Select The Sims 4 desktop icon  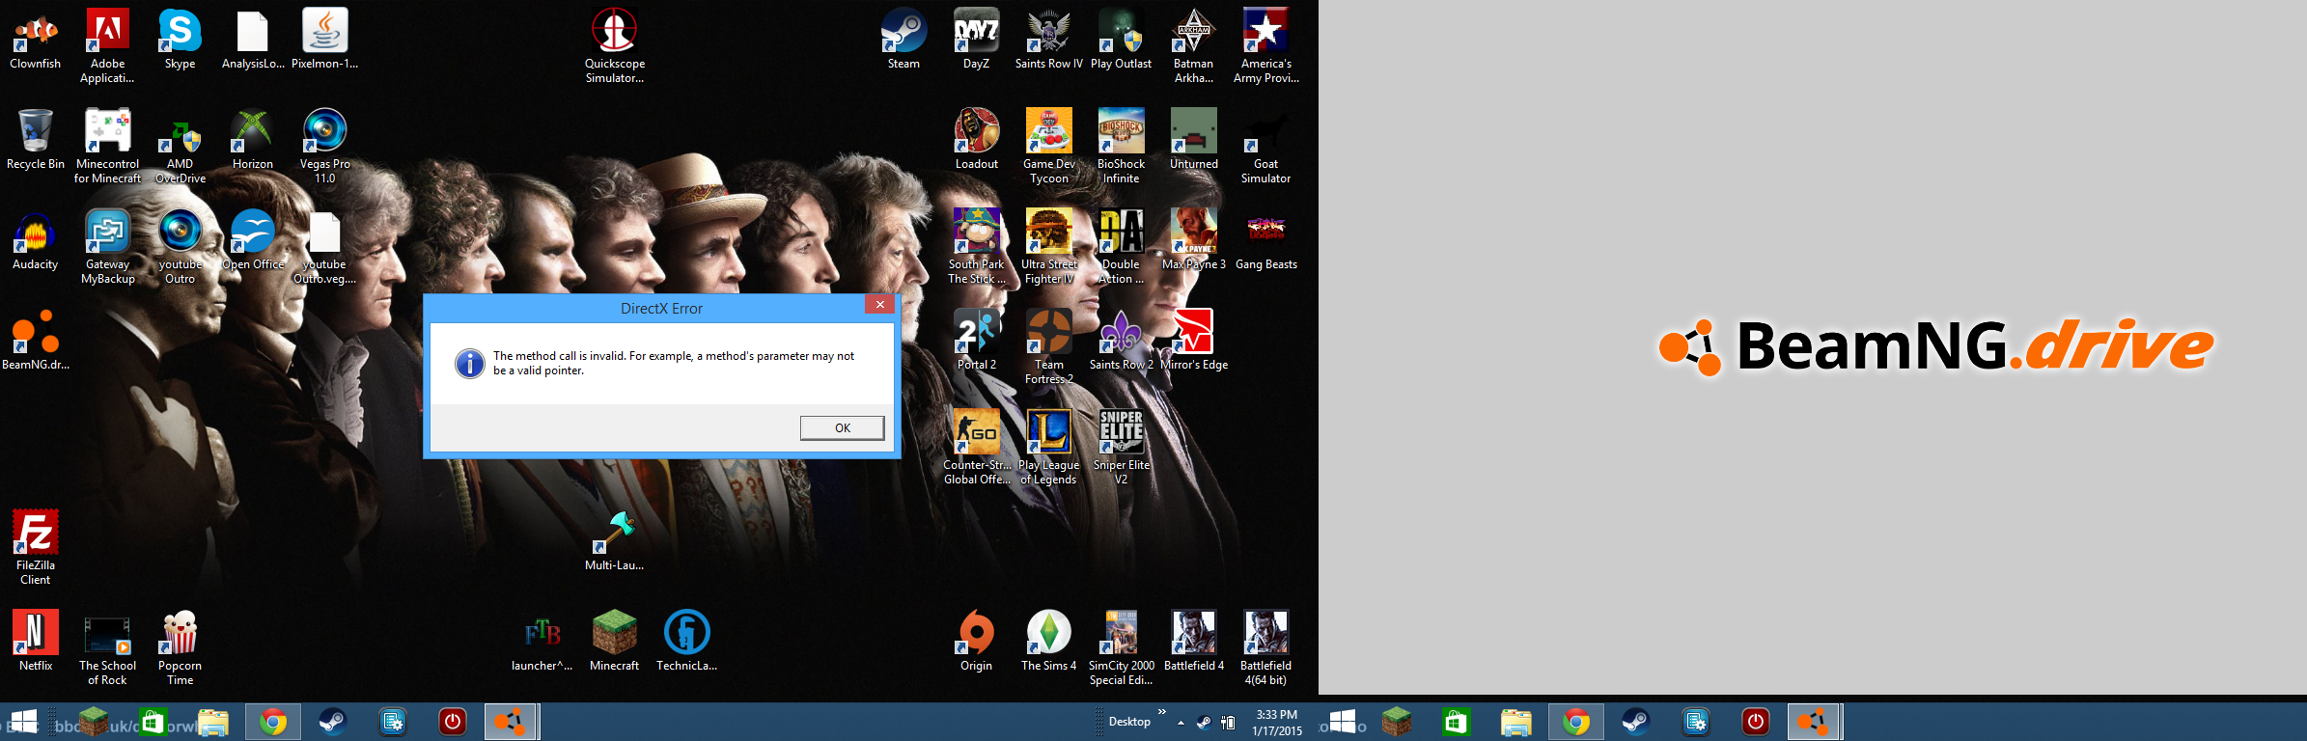(x=1048, y=642)
